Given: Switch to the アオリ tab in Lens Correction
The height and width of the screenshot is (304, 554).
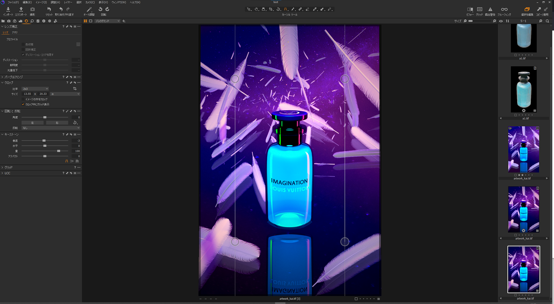Looking at the screenshot, I should click(15, 33).
